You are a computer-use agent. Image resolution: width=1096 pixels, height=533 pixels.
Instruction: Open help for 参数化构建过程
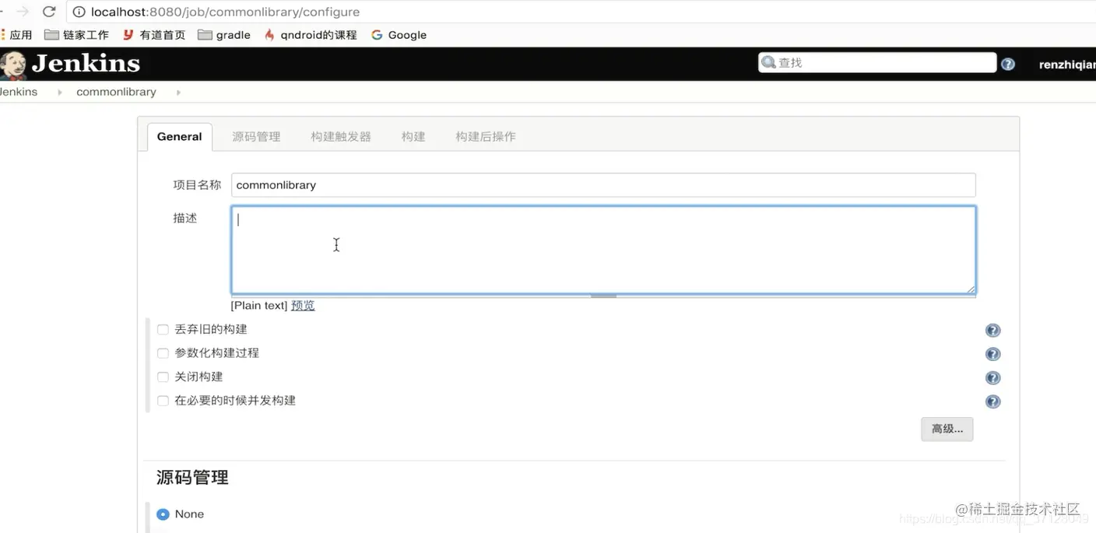pos(992,354)
